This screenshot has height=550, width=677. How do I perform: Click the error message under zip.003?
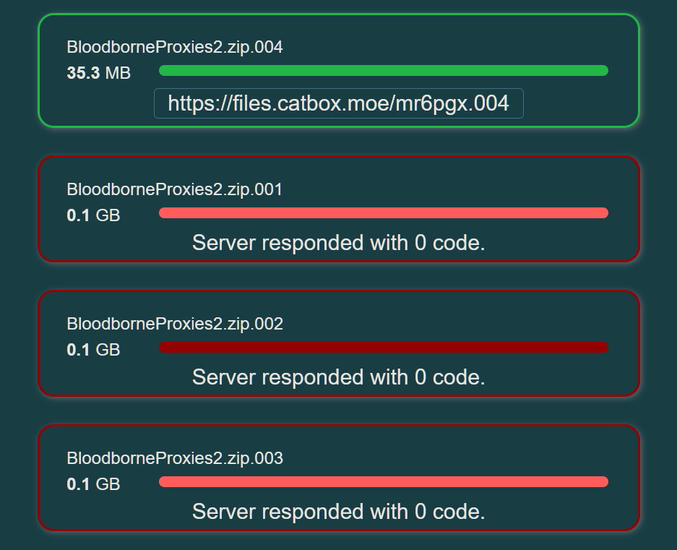339,512
